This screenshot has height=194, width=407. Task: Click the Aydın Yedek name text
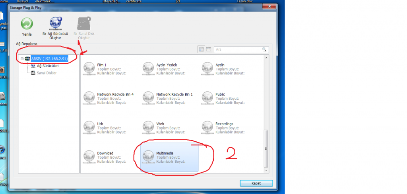[167, 65]
